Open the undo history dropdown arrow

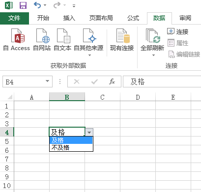45,5
